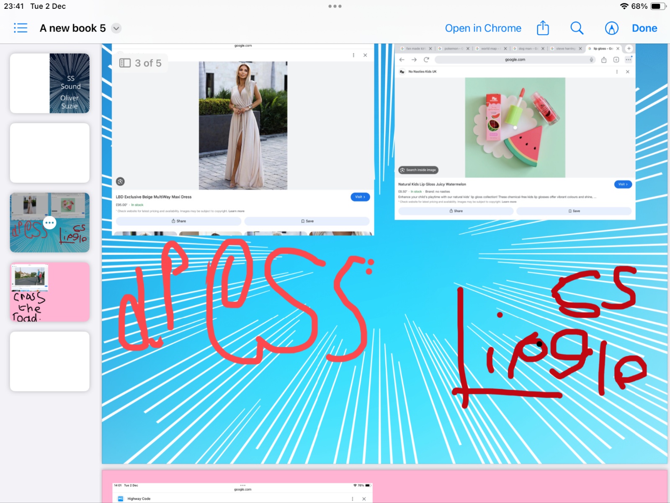Click the Visit button under beige dress
This screenshot has width=670, height=503.
pos(360,197)
